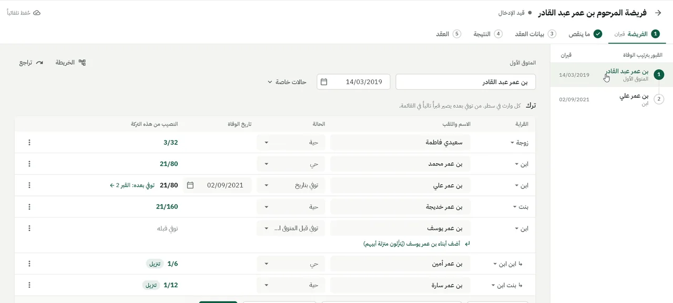Click sidebar date 02/09/2021

[574, 99]
